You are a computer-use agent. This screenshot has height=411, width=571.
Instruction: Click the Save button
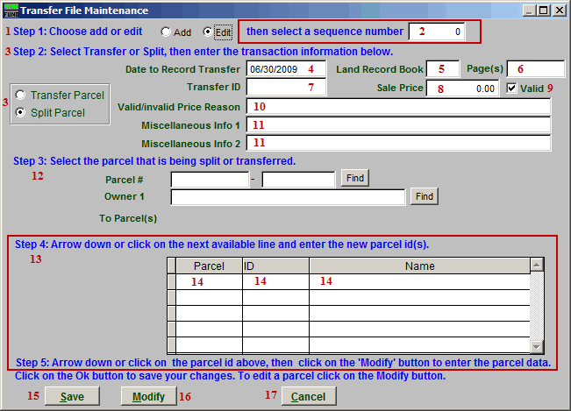72,397
